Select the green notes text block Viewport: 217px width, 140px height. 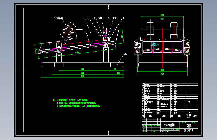click(76, 103)
